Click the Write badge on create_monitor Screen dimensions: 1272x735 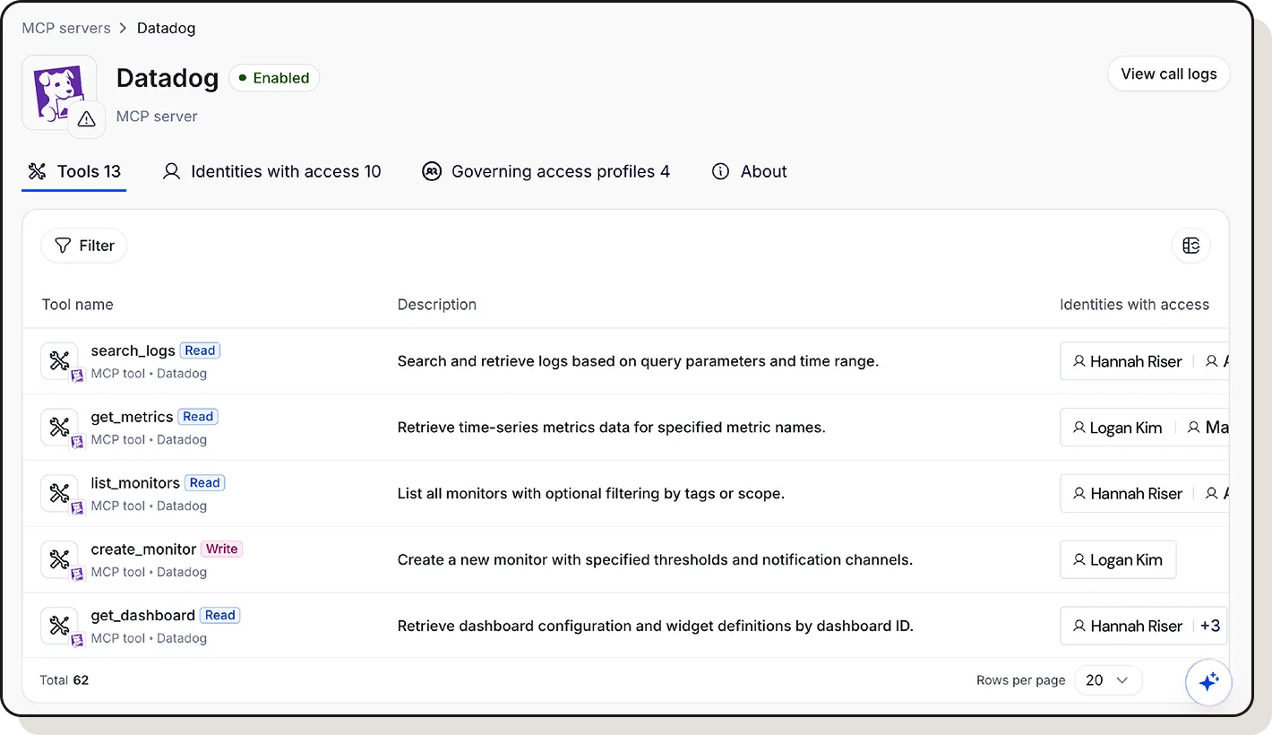[x=222, y=549]
